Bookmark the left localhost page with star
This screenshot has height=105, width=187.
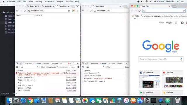69,10
